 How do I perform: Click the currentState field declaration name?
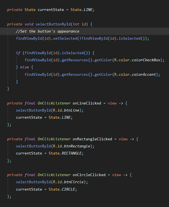point(51,10)
